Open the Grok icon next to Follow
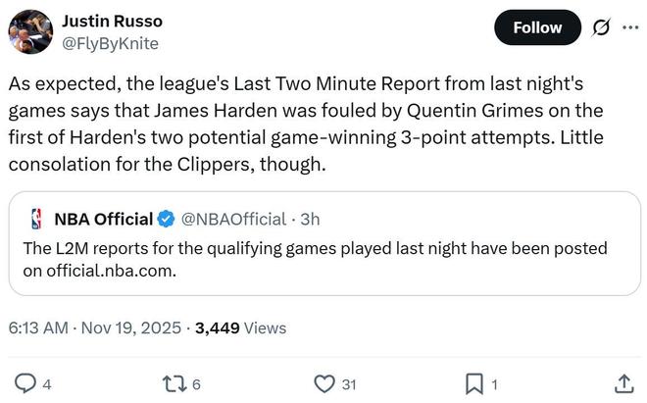The width and height of the screenshot is (647, 403). point(595,27)
